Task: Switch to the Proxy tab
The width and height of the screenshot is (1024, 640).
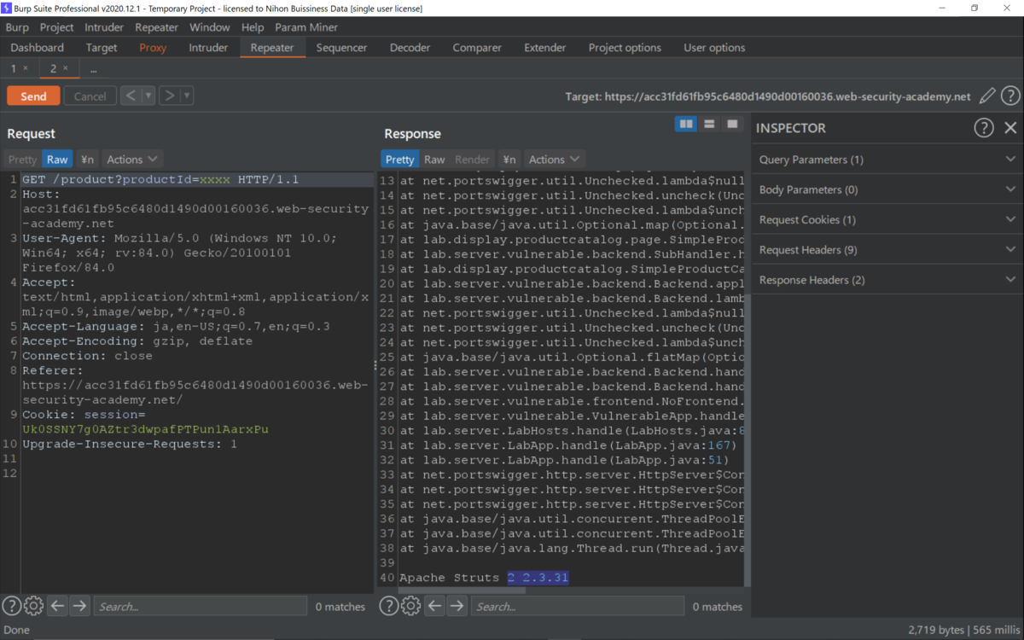Action: click(153, 48)
